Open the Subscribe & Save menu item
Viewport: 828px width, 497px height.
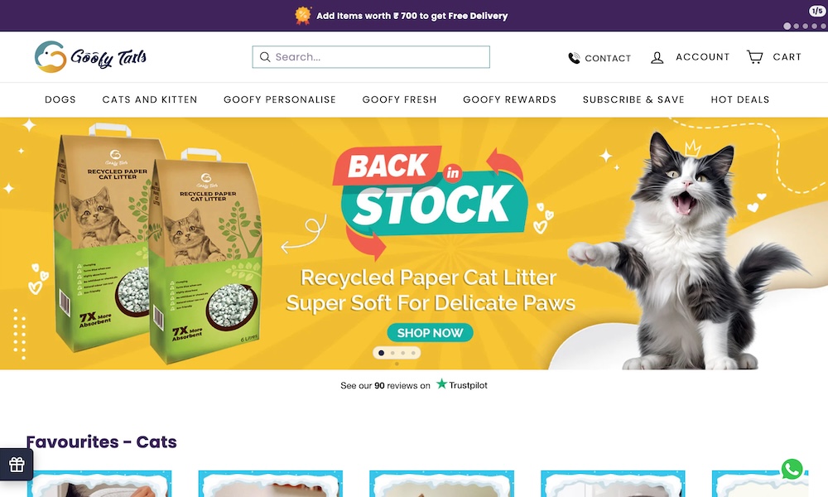pyautogui.click(x=633, y=99)
